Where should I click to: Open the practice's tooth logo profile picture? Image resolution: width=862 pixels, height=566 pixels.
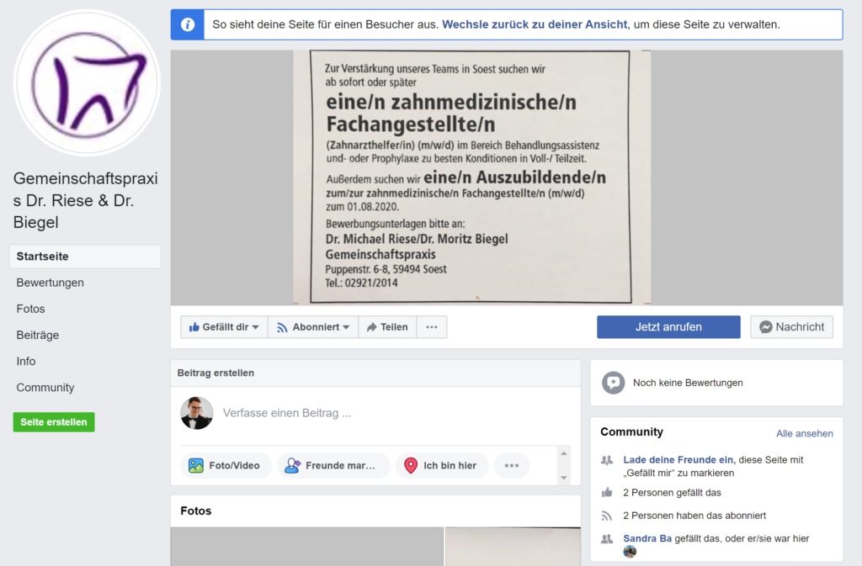coord(87,83)
